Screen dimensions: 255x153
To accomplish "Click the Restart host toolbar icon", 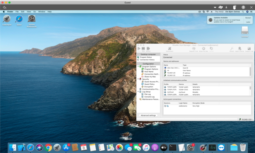I will pos(148,49).
